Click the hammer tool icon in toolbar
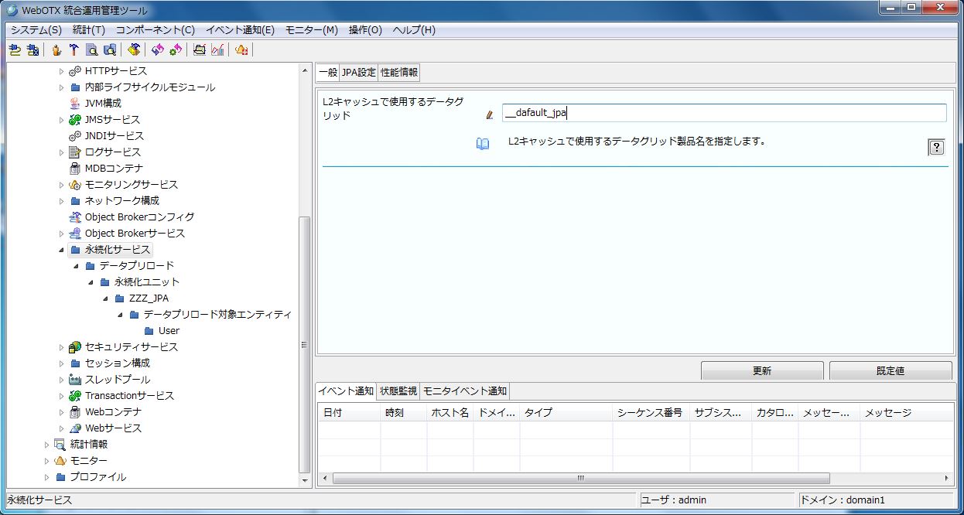Image resolution: width=964 pixels, height=515 pixels. tap(74, 50)
